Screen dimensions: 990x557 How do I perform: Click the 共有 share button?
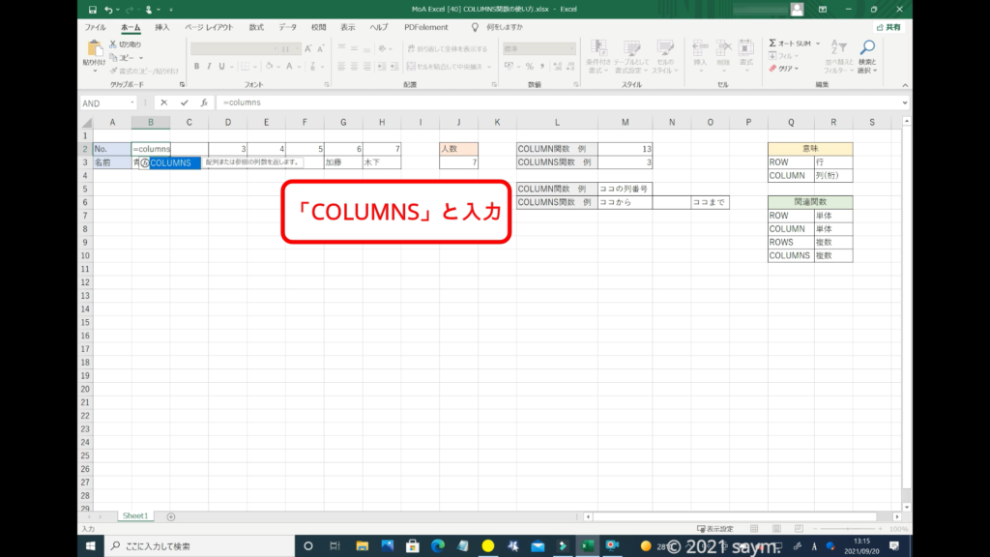(x=887, y=27)
